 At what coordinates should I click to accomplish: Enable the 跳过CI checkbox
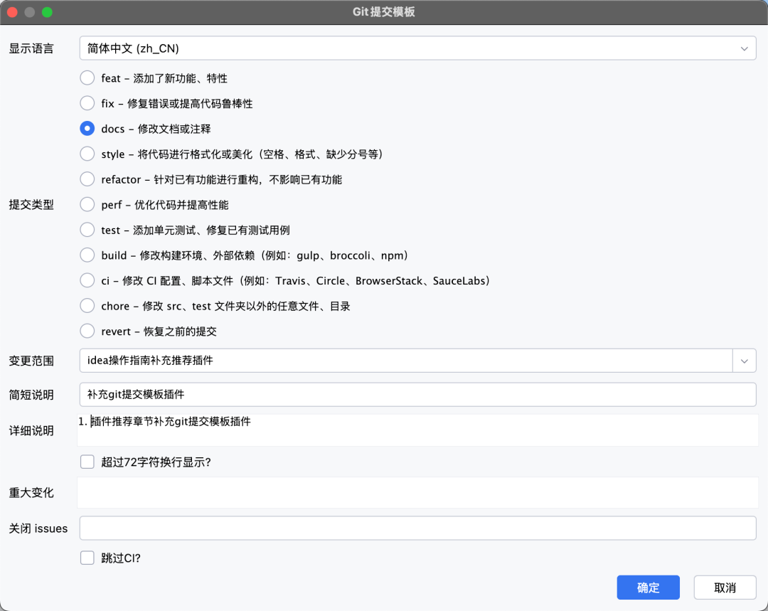tap(87, 558)
